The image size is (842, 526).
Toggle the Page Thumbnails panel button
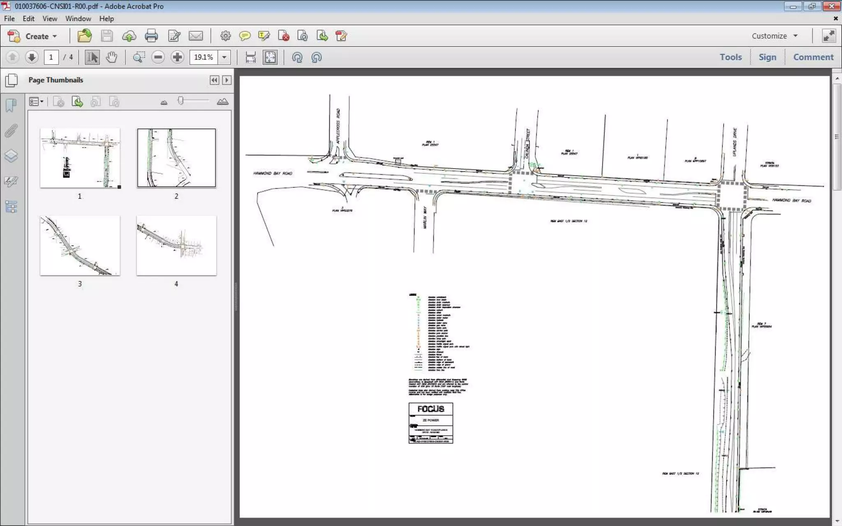click(12, 80)
